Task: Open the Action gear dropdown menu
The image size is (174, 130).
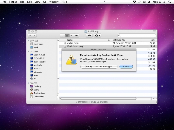Action: [x=97, y=36]
